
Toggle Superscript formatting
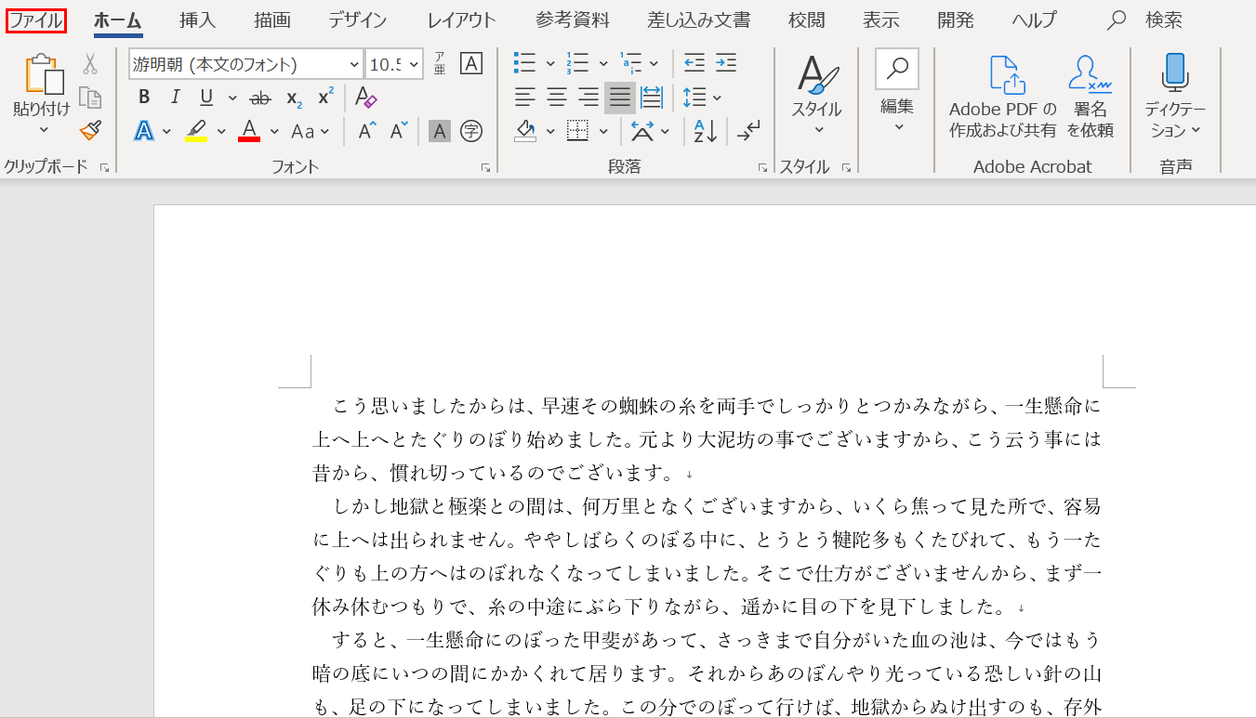325,98
